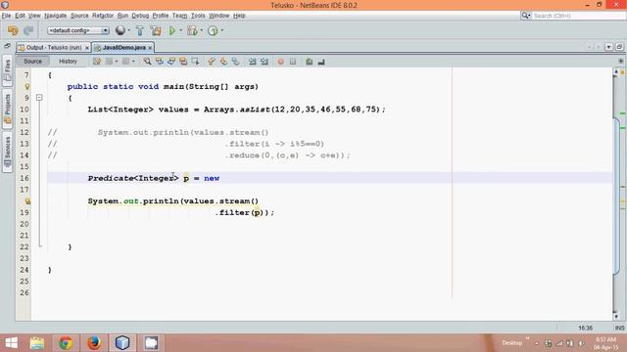627x352 pixels.
Task: Click Next Bookmark icon
Action: (223, 62)
